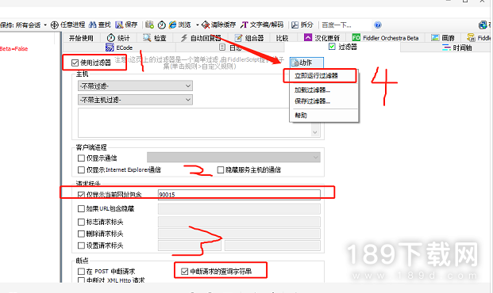Click the 如果URL包含隐藏 text field

click(x=239, y=208)
